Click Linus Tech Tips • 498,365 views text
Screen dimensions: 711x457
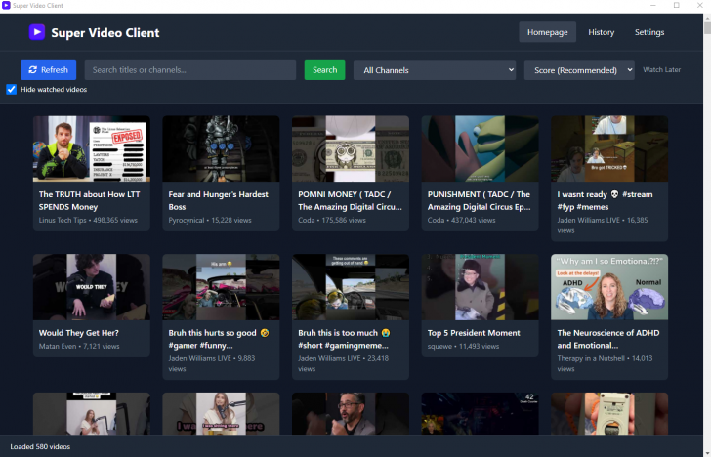(88, 220)
